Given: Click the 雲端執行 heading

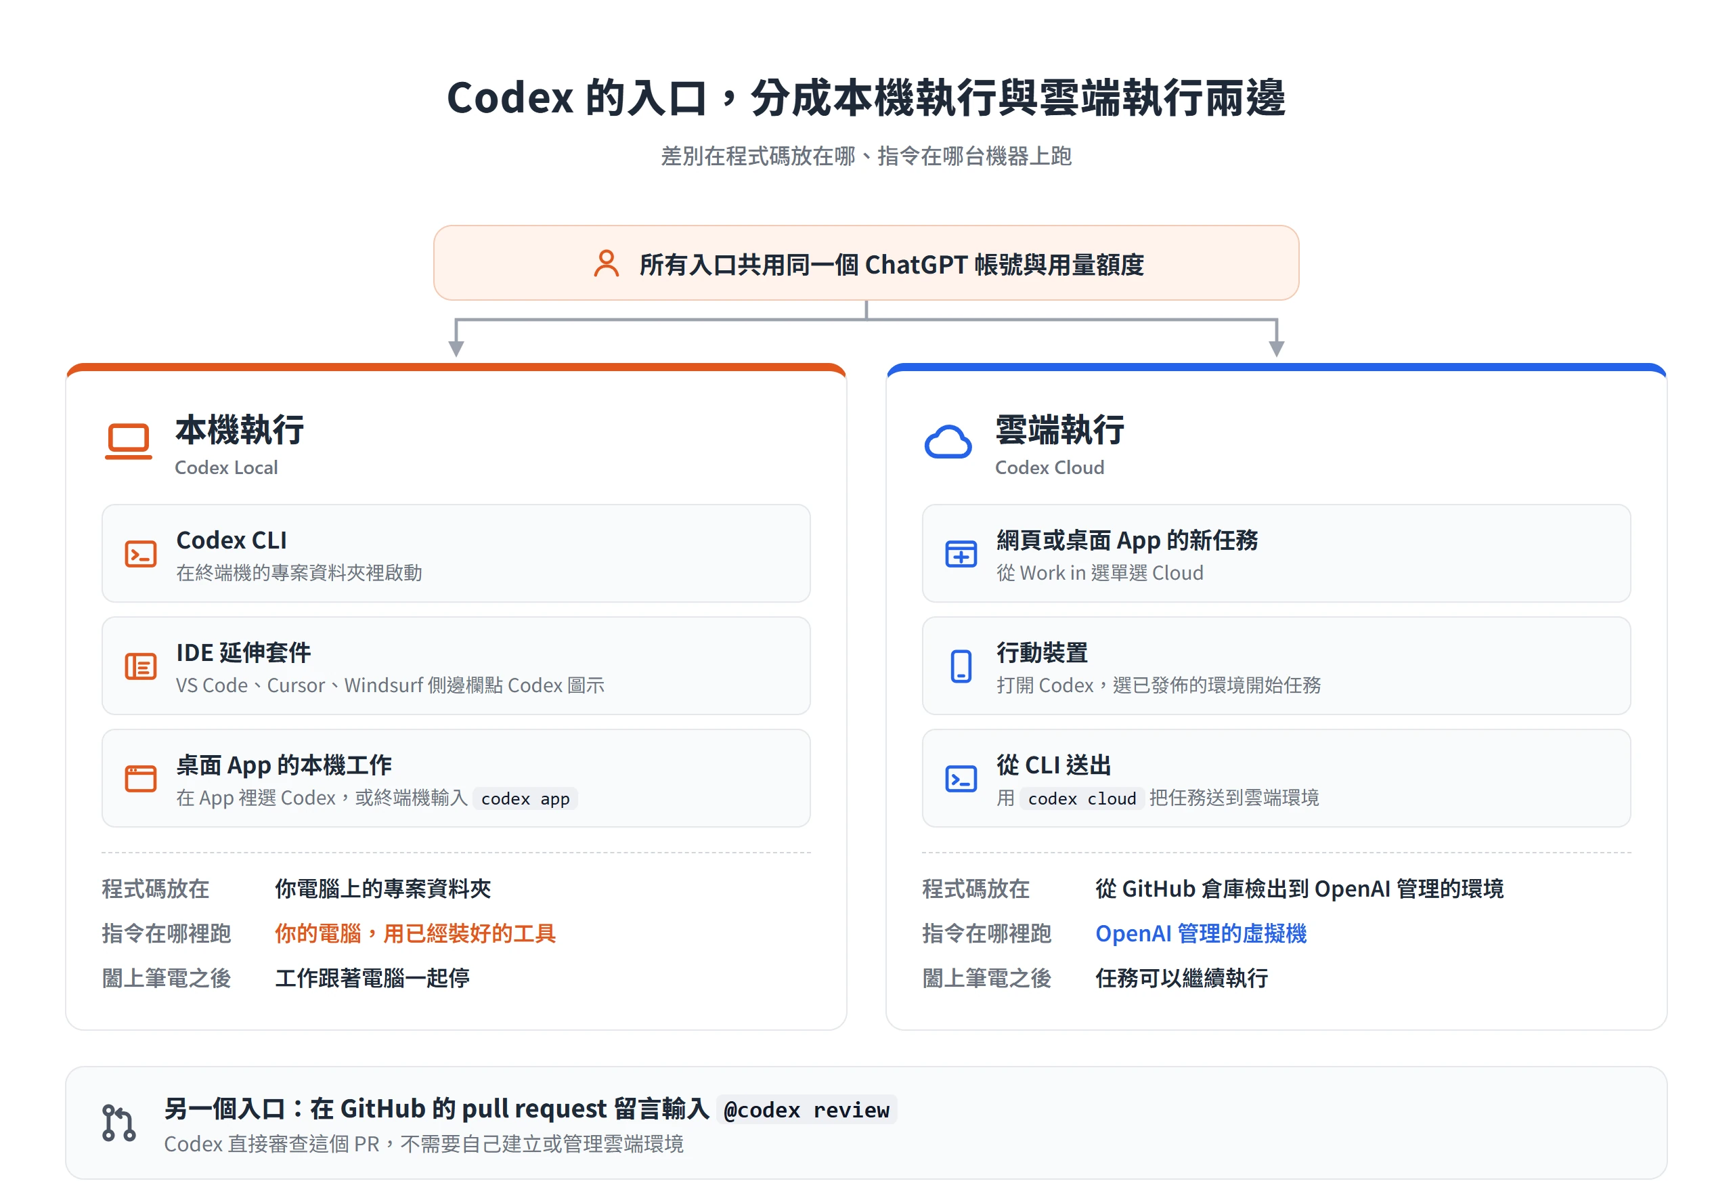Looking at the screenshot, I should [1059, 430].
